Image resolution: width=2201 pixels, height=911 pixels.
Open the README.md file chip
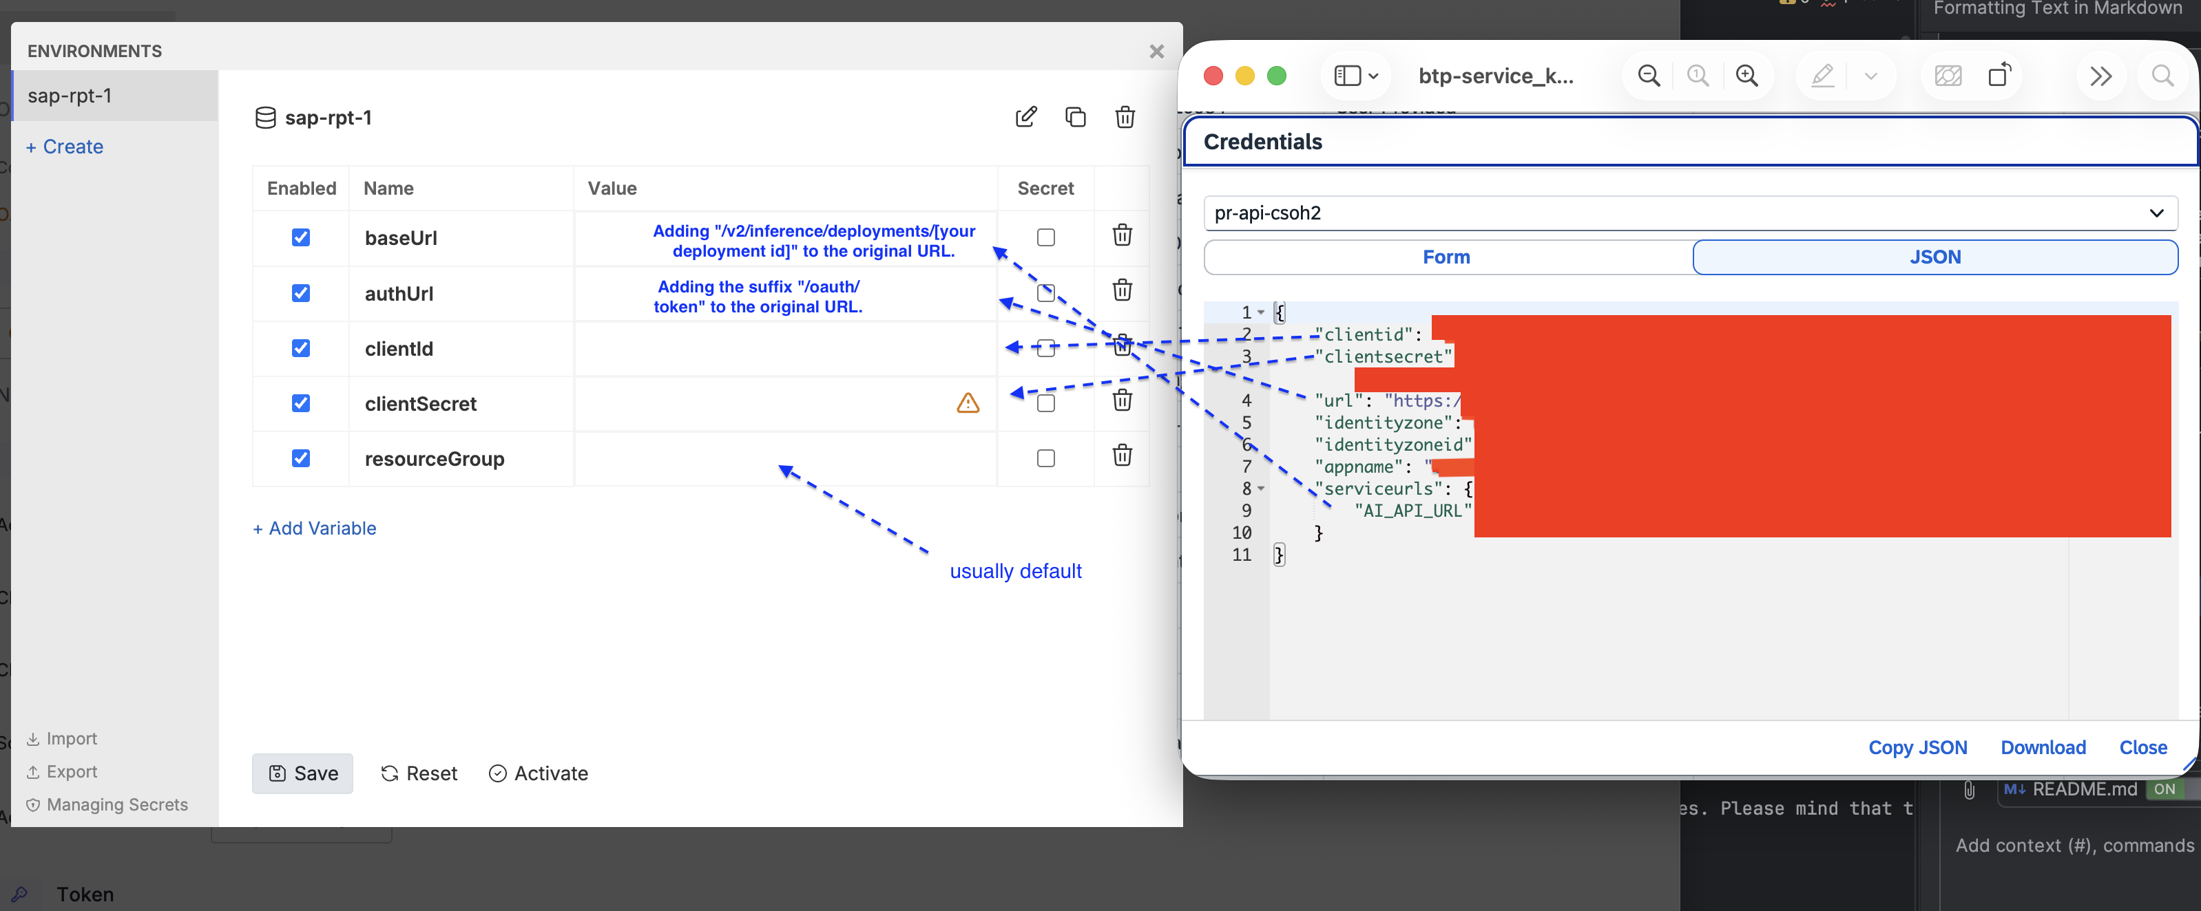pos(2071,790)
